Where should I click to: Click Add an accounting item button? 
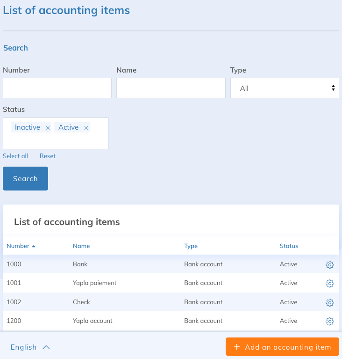point(282,347)
